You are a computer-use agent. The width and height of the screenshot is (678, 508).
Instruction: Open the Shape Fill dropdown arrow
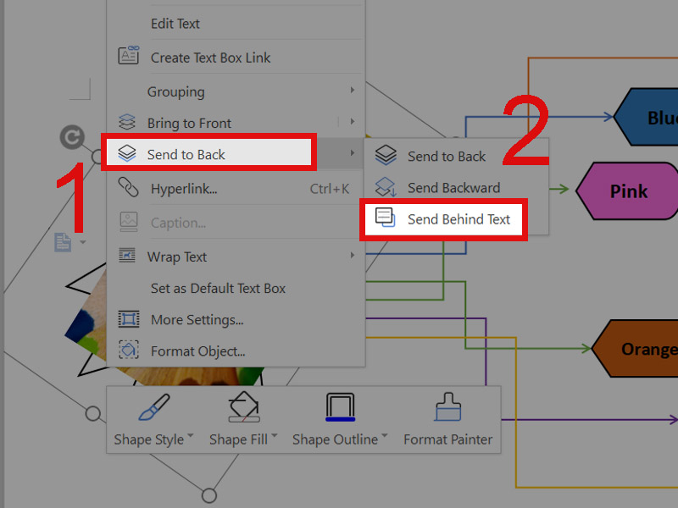[274, 438]
